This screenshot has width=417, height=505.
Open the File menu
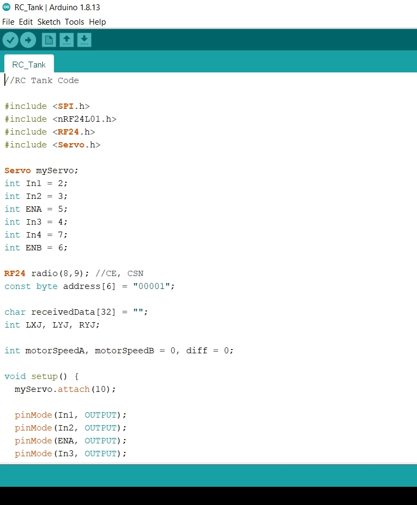(8, 22)
